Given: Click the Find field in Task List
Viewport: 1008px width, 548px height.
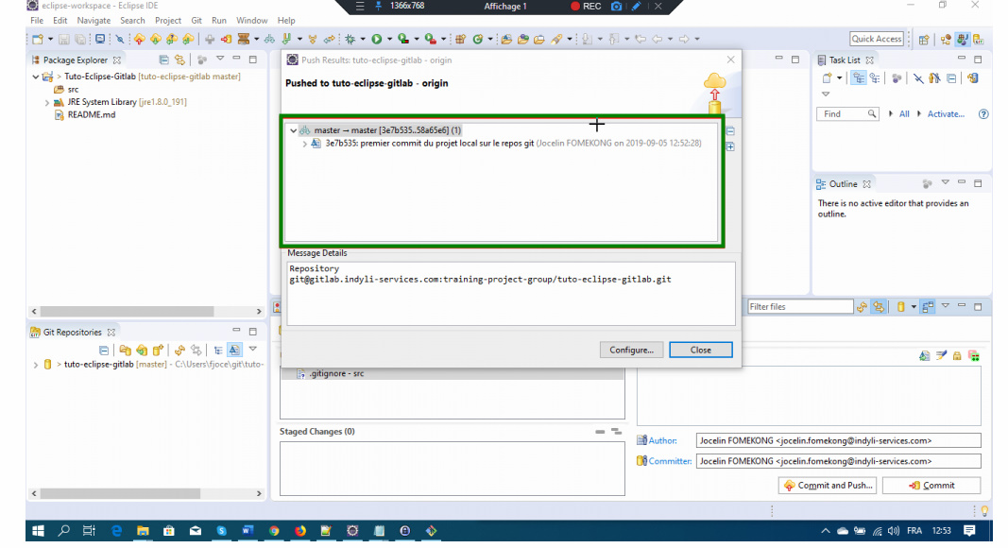Looking at the screenshot, I should (x=847, y=113).
